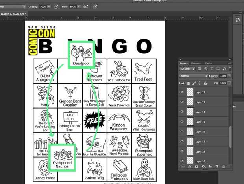This screenshot has width=244, height=184.
Task: Enable pressure for opacity icon in options bar
Action: (56, 7)
